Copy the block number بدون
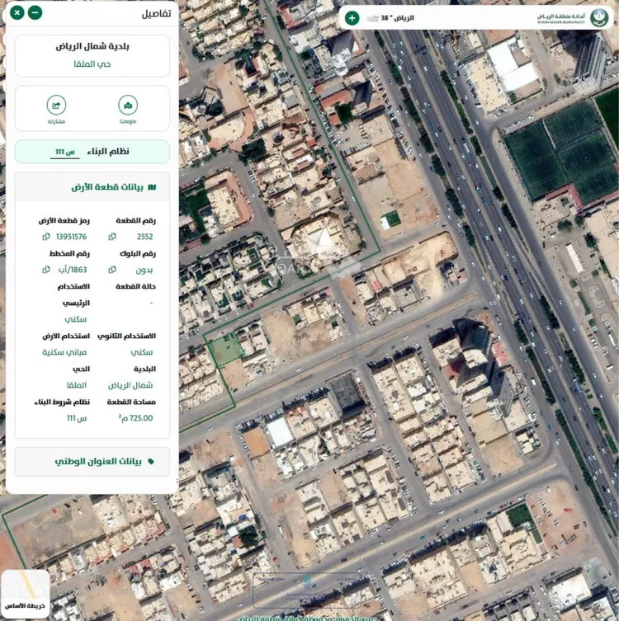 (112, 270)
